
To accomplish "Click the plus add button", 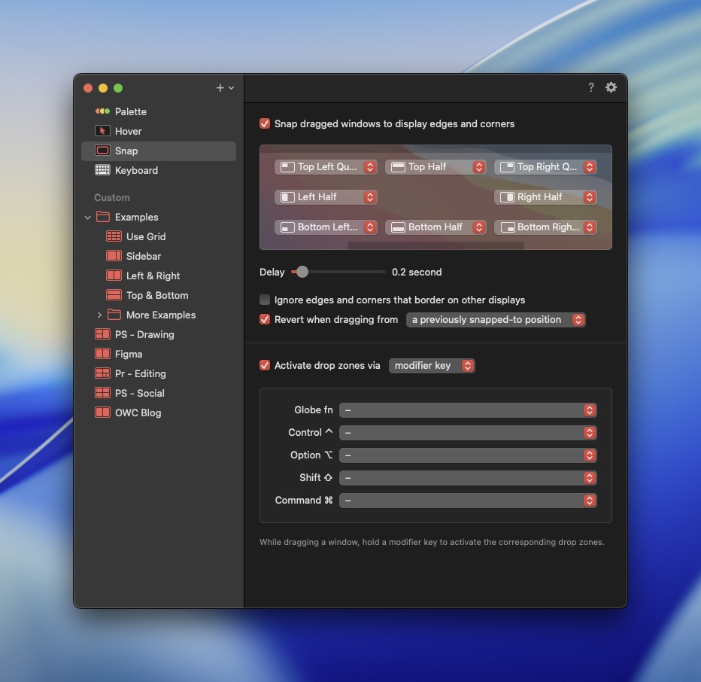I will tap(220, 88).
